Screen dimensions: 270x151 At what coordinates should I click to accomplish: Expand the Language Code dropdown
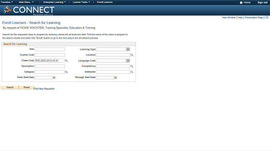tap(128, 60)
